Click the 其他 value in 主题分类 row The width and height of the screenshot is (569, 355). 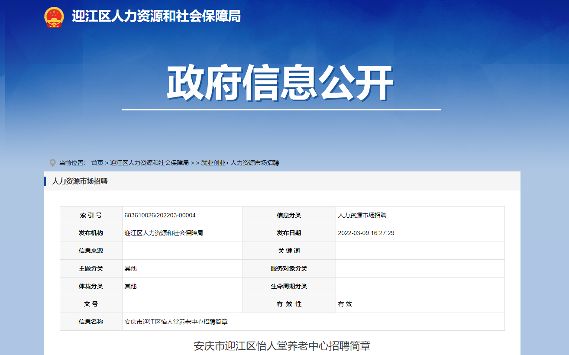(x=130, y=268)
